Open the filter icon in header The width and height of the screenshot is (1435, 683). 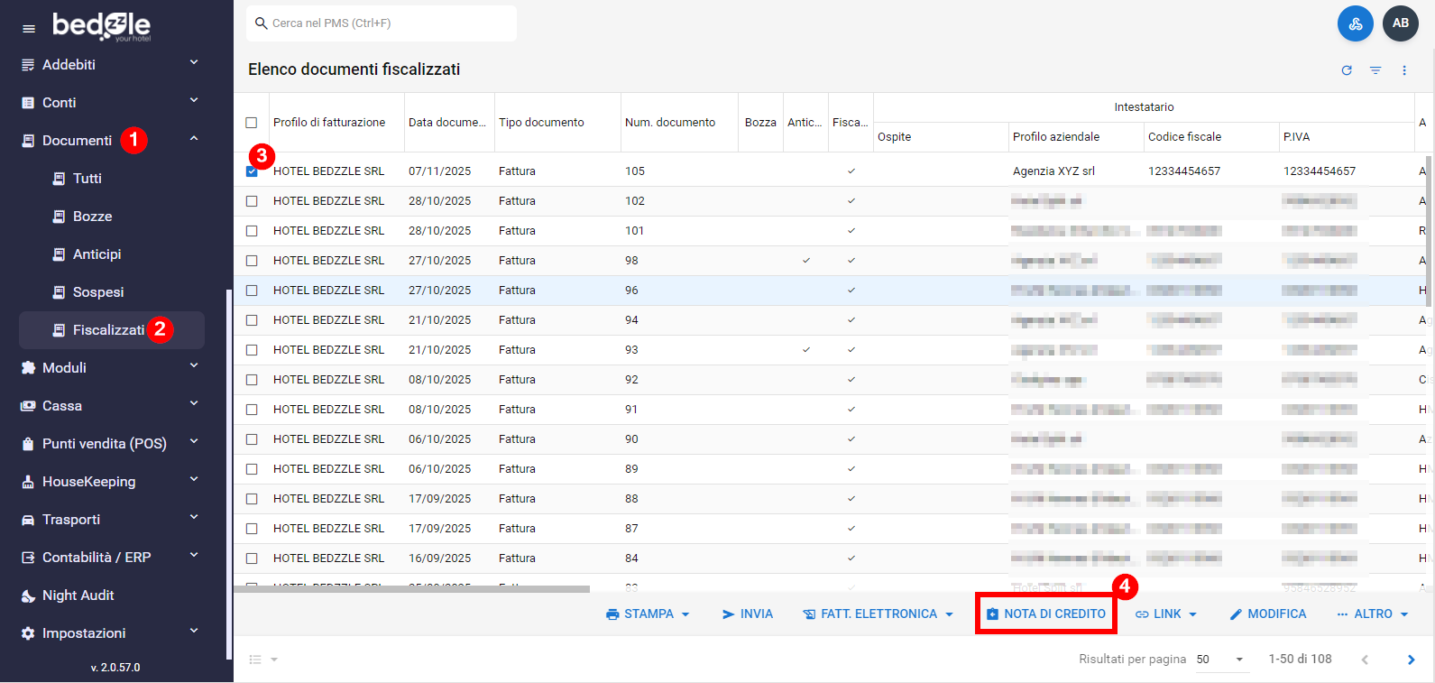pos(1375,70)
